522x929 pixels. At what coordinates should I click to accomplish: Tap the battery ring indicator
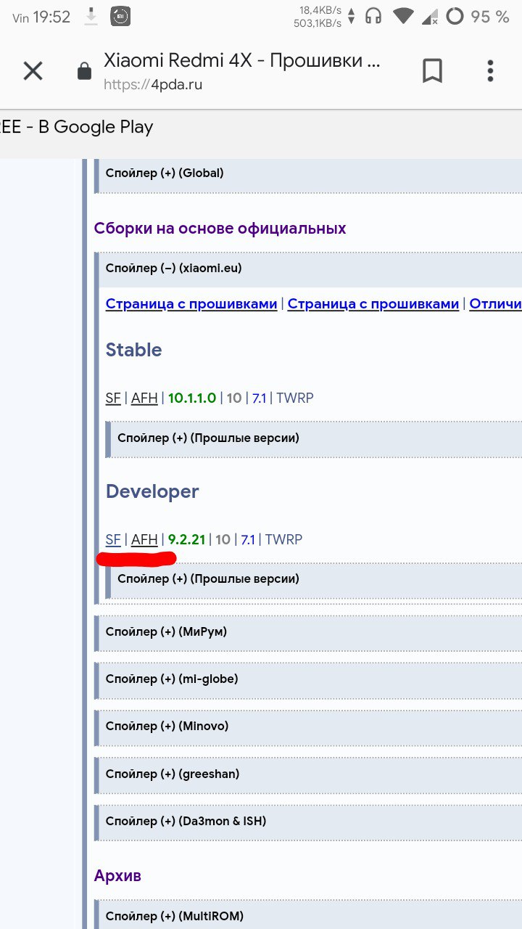(455, 16)
